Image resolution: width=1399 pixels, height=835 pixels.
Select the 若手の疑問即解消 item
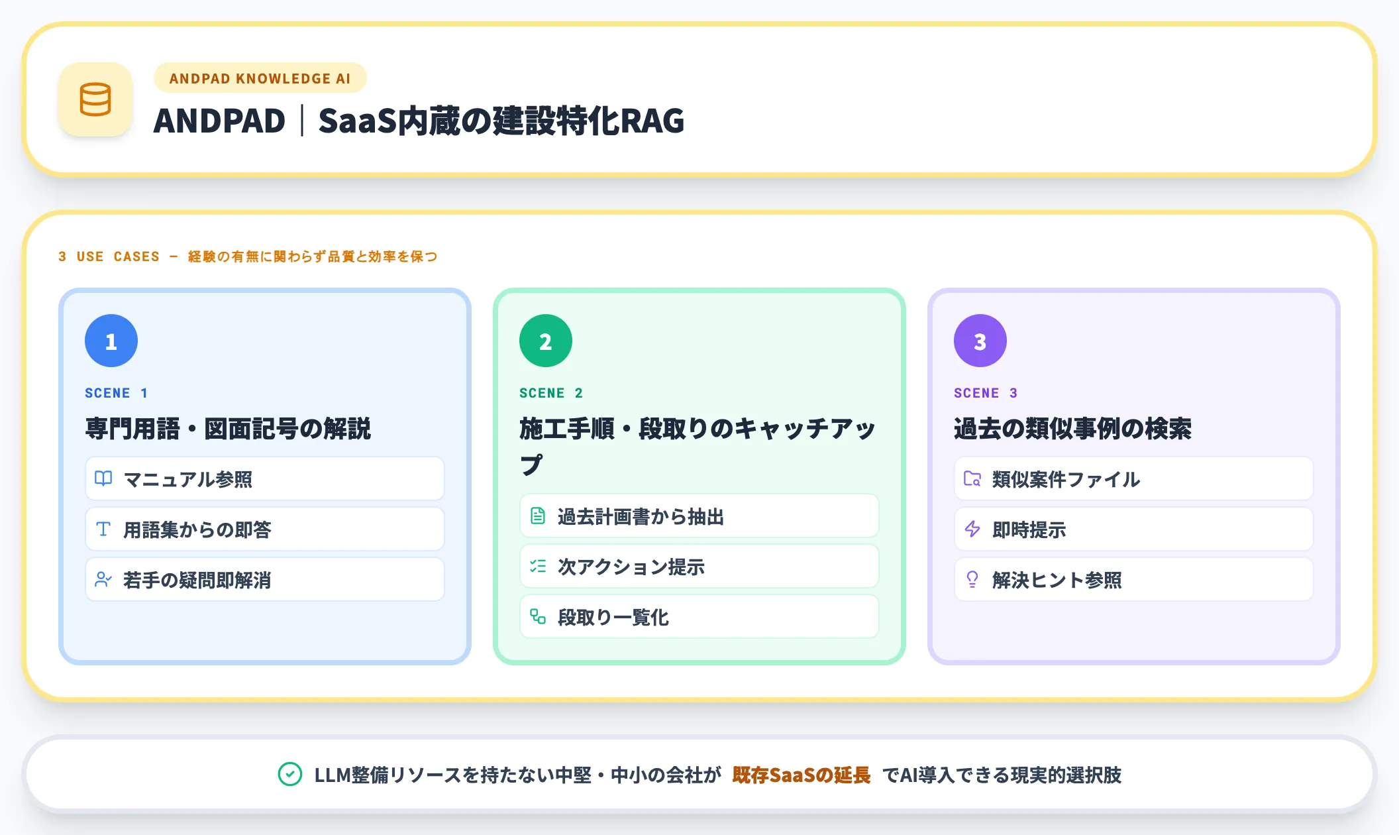pyautogui.click(x=265, y=579)
